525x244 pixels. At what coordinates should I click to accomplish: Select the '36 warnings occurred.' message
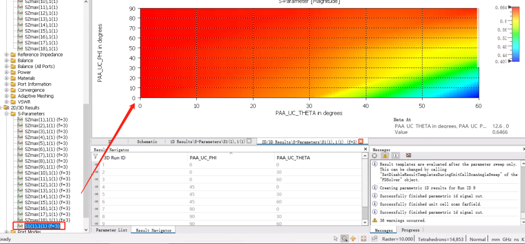pyautogui.click(x=402, y=221)
